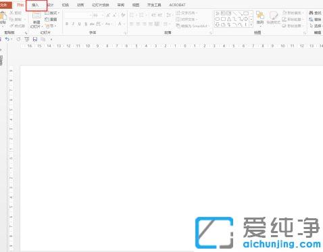Click the Increase Font Size icon
Screen dimensions: 323x252
coord(108,15)
